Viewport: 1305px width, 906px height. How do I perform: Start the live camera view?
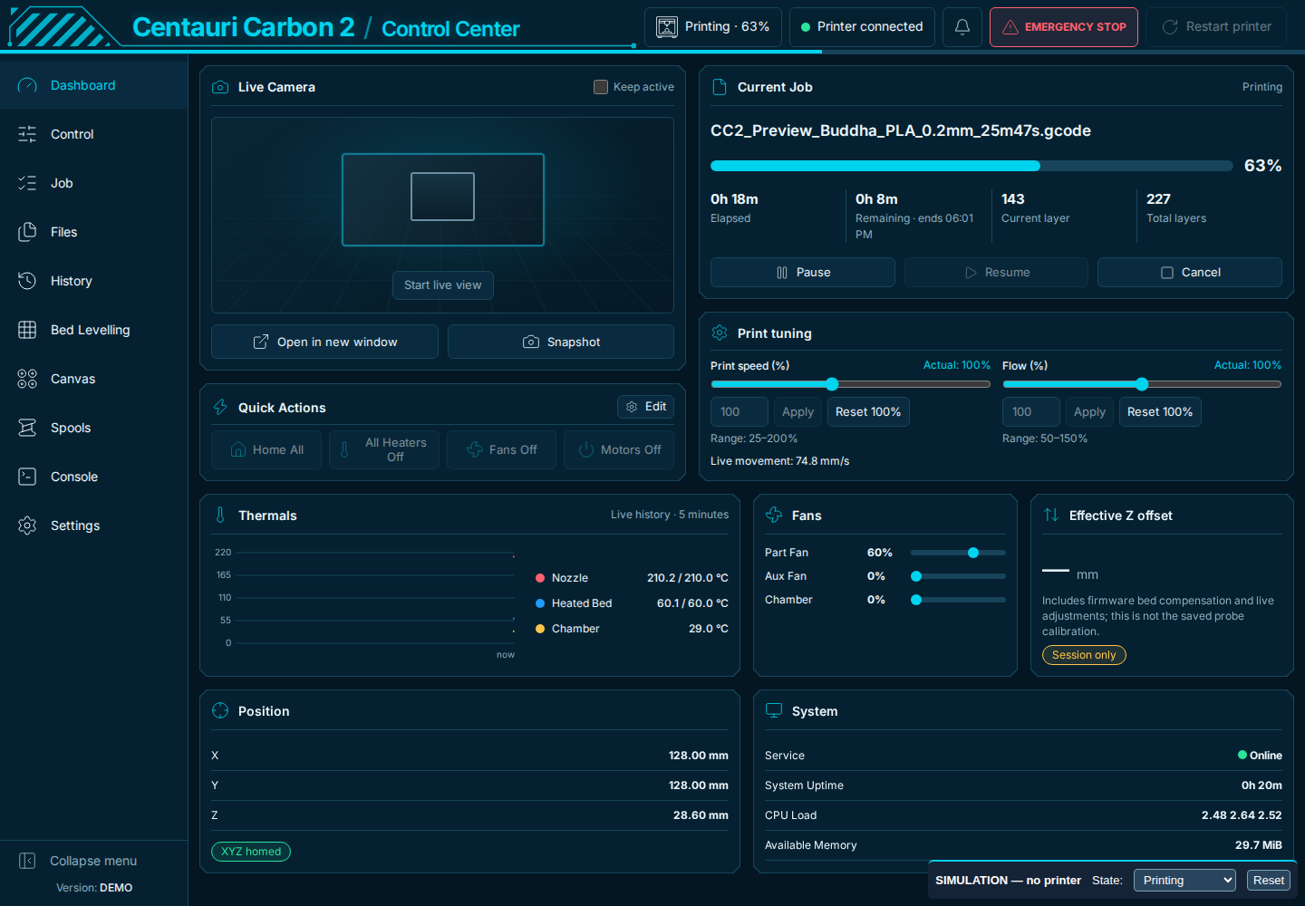pos(443,285)
